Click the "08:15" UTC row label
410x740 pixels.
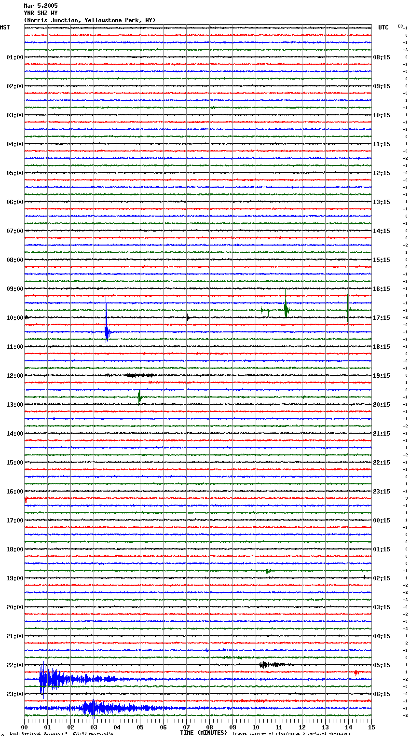tap(382, 57)
